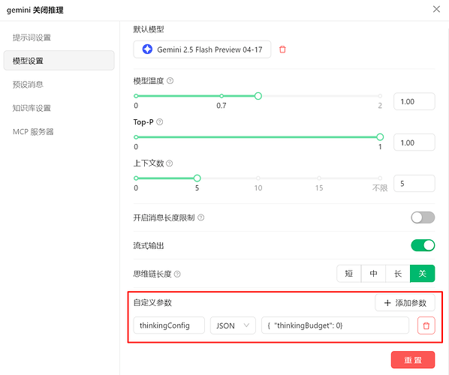Switch to 知识库设置 section
This screenshot has width=449, height=375.
point(32,108)
